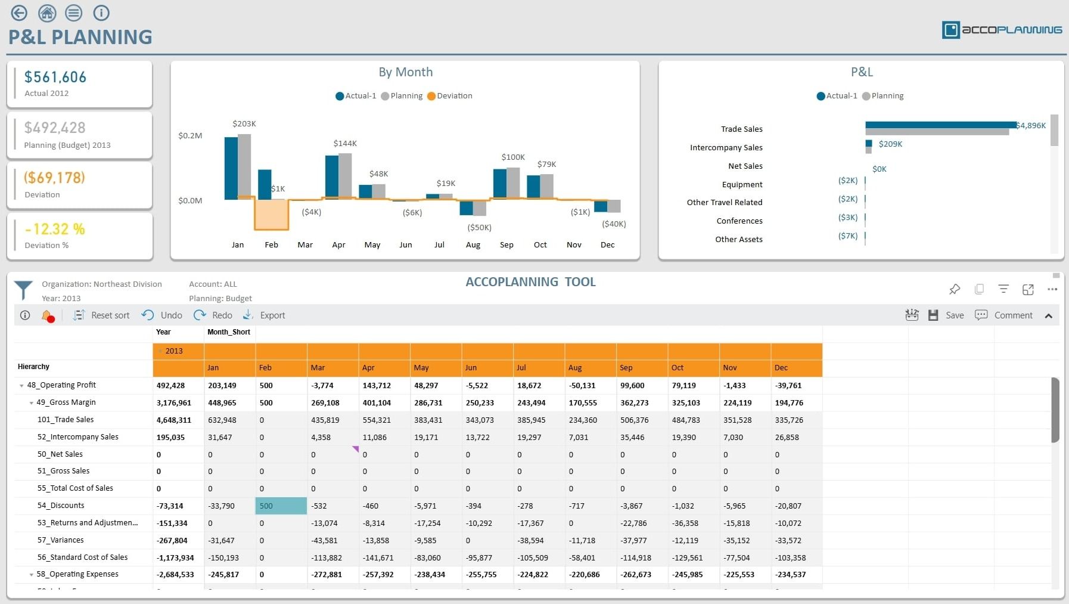The image size is (1069, 604).
Task: Click the Dec column header
Action: [x=797, y=368]
